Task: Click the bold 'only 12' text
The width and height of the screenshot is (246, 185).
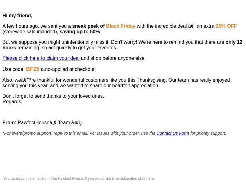Action: click(x=234, y=42)
